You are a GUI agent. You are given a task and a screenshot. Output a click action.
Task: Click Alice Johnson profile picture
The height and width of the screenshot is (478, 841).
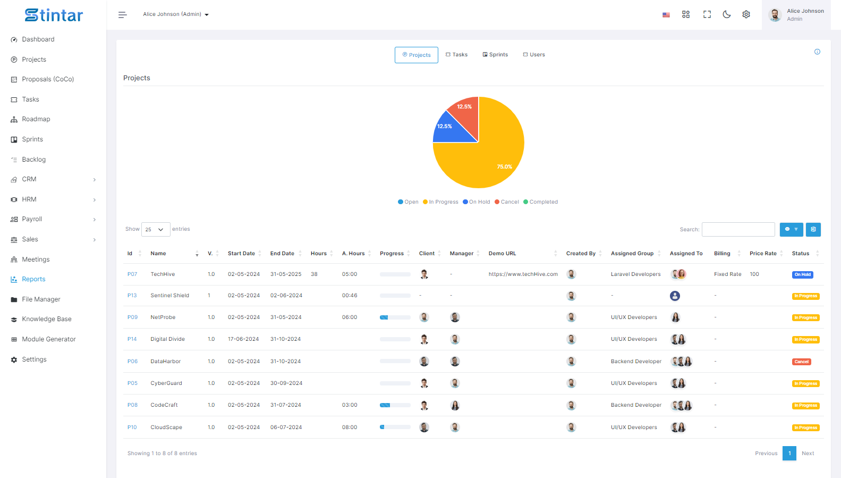pos(775,15)
